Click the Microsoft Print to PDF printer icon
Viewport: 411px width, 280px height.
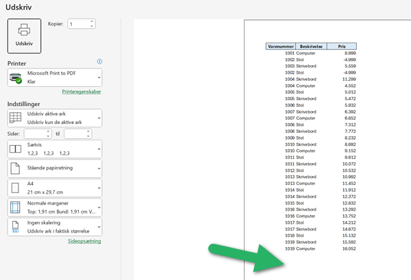pos(15,77)
